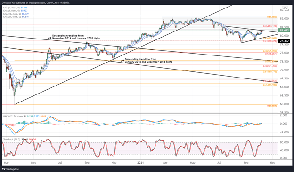Image resolution: width=294 pixels, height=172 pixels.
Task: Click the Sep label near right of time axis
Action: pos(246,163)
